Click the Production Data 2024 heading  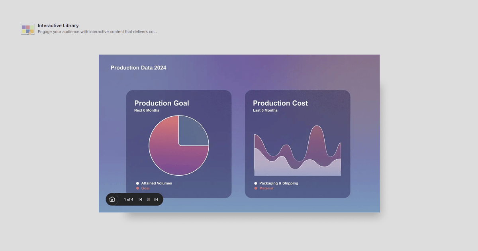139,68
